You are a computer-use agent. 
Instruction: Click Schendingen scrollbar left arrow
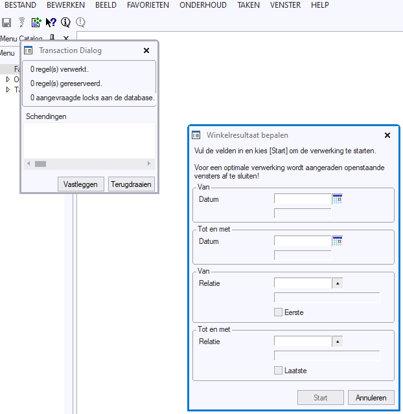29,164
